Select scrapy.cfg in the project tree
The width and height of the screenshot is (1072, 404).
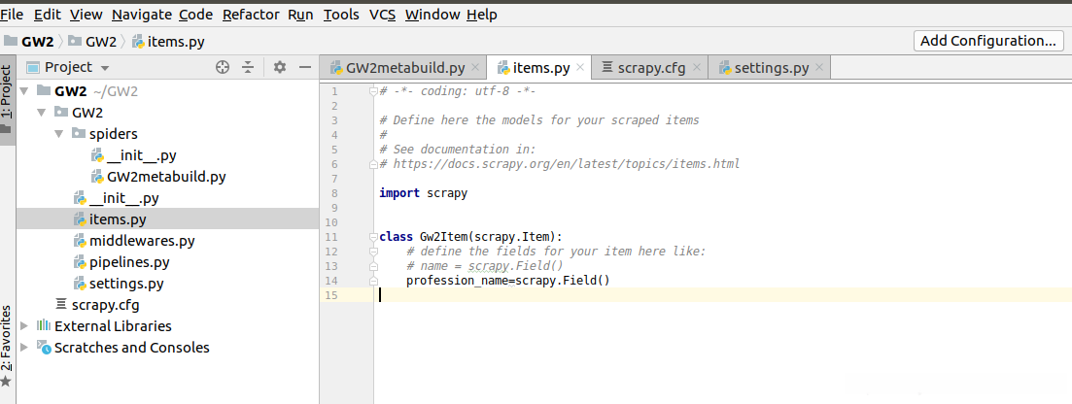click(x=105, y=304)
